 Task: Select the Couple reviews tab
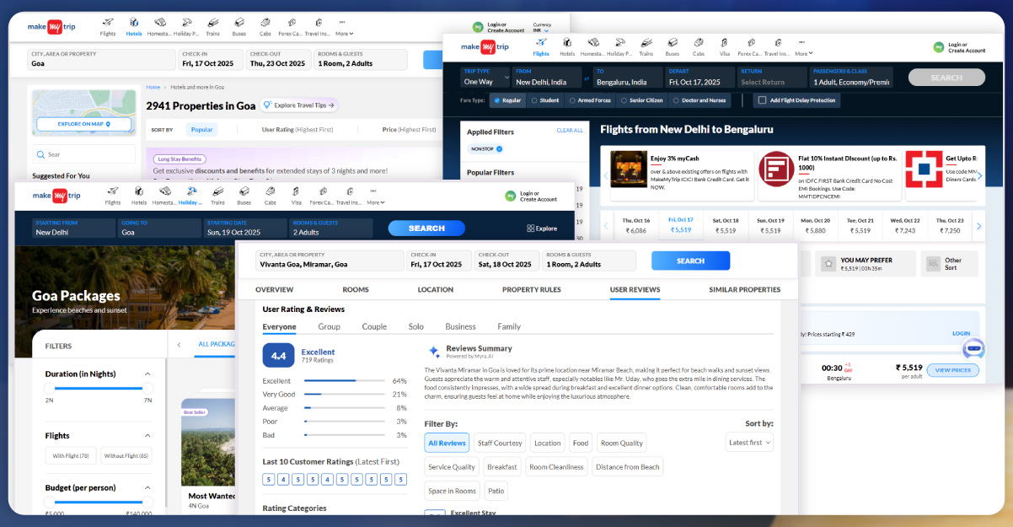coord(374,327)
